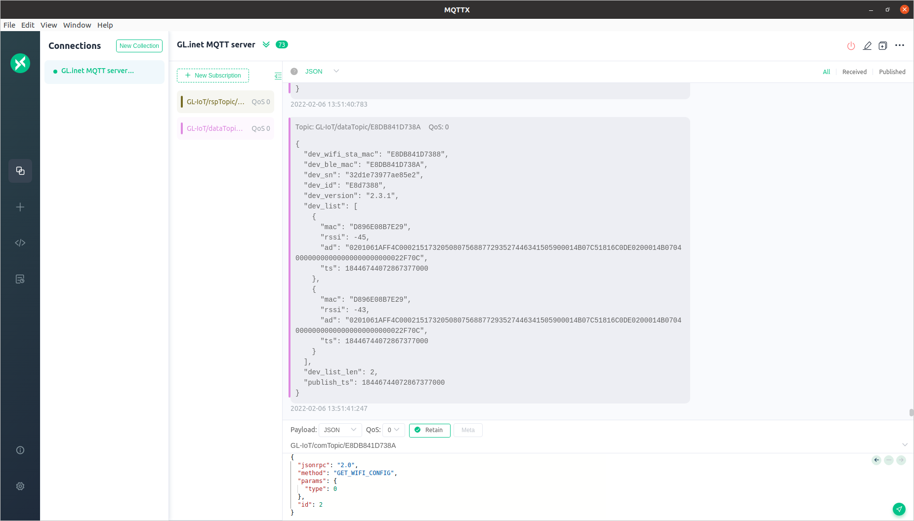This screenshot has height=521, width=914.
Task: Open the Help menu
Action: [105, 25]
